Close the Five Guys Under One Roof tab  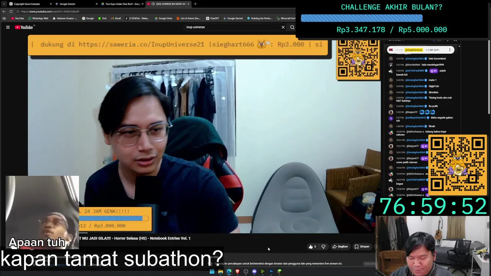click(142, 4)
